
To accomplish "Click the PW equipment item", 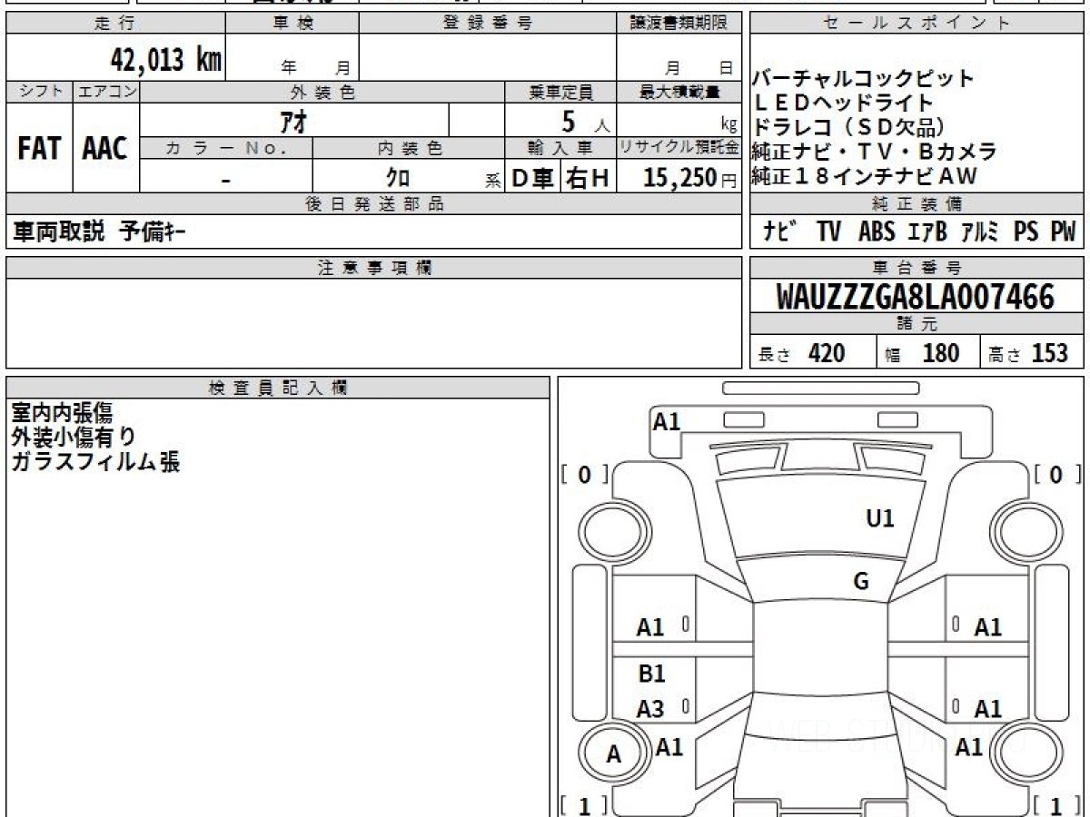I will [1063, 231].
